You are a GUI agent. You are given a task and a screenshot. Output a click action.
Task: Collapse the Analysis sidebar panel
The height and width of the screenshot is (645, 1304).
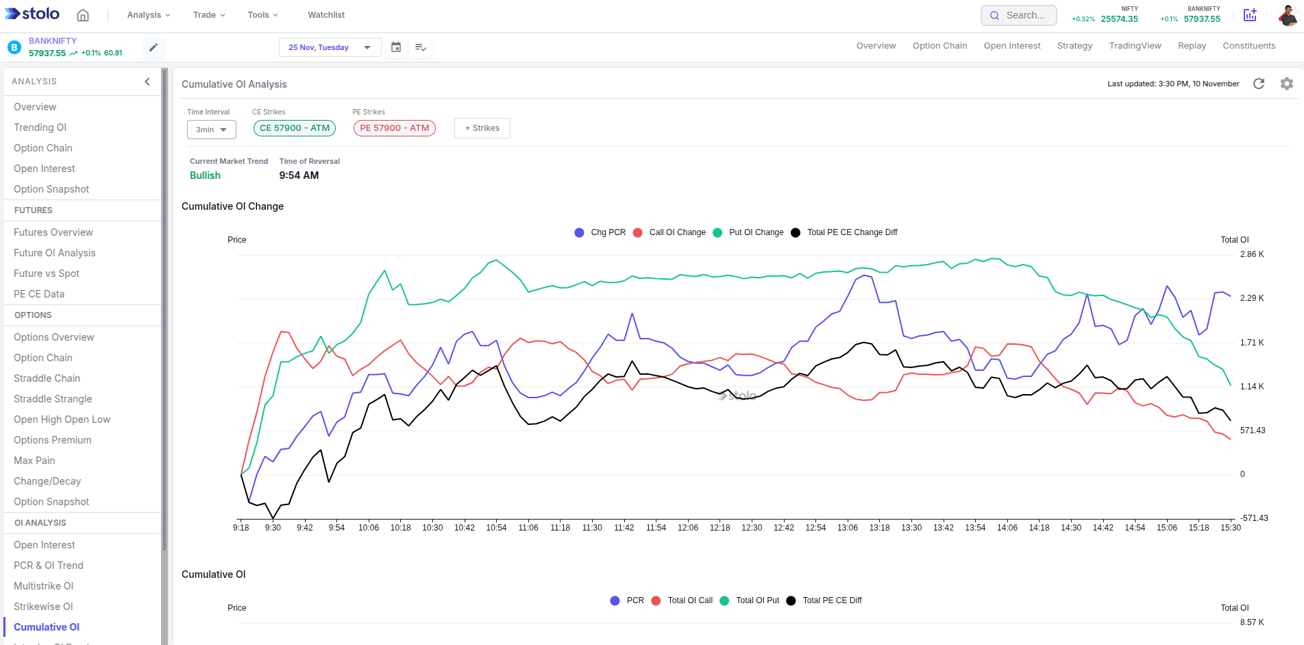(x=147, y=81)
